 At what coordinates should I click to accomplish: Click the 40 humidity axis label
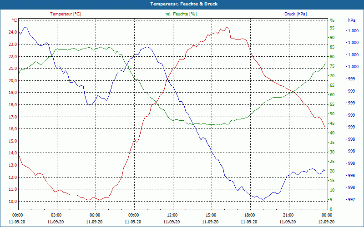(x=332, y=133)
